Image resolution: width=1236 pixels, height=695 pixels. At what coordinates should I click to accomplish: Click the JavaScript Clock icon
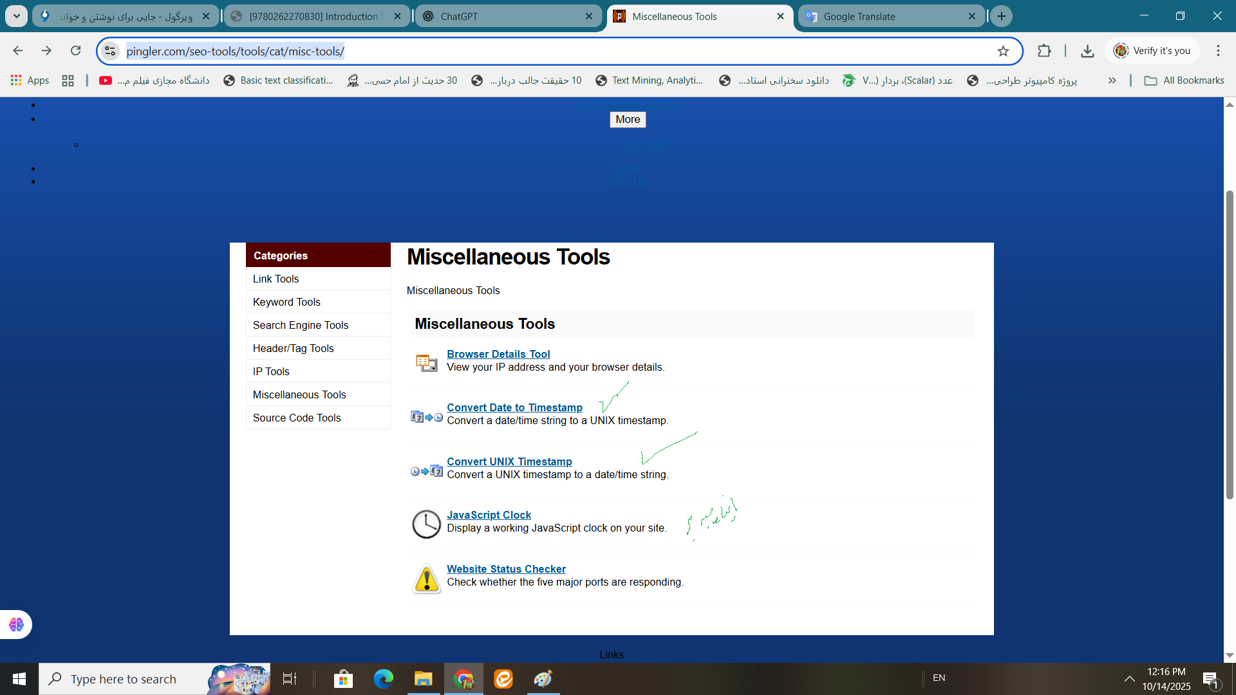coord(426,524)
